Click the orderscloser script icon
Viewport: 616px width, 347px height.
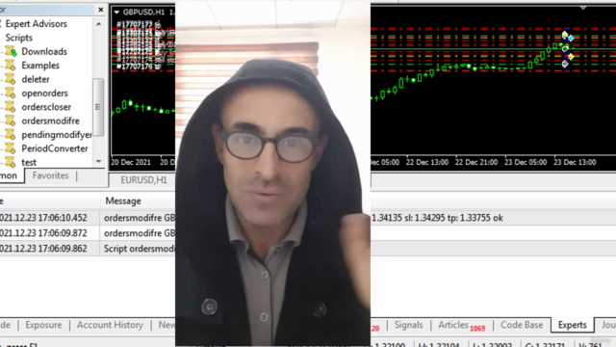click(x=10, y=107)
